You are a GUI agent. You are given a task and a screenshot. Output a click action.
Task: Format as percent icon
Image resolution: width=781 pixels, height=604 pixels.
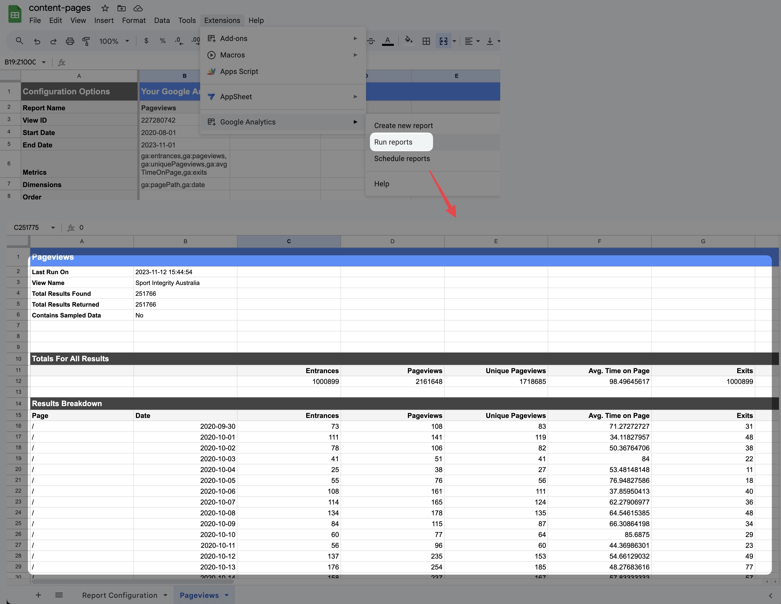(163, 41)
